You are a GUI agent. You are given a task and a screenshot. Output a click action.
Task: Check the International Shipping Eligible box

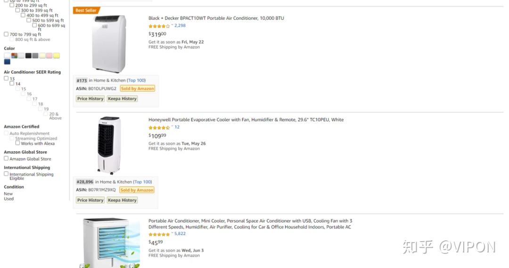(6, 174)
